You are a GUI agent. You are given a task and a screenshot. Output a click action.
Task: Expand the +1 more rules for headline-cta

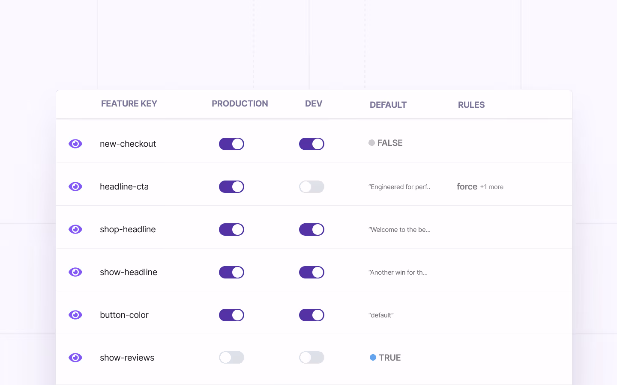(491, 187)
